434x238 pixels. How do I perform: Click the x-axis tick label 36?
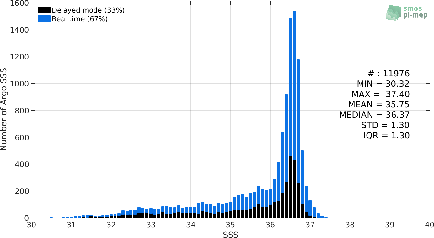tap(270, 225)
